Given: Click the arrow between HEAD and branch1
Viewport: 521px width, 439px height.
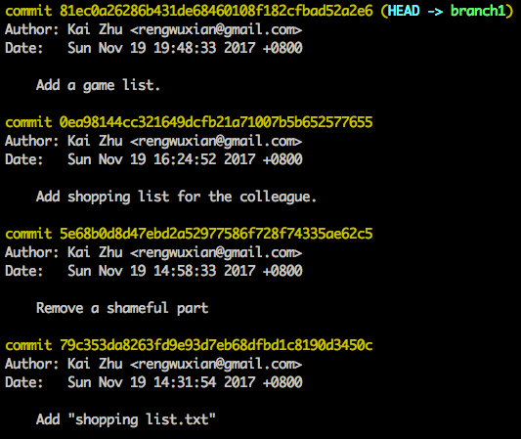Looking at the screenshot, I should click(435, 12).
